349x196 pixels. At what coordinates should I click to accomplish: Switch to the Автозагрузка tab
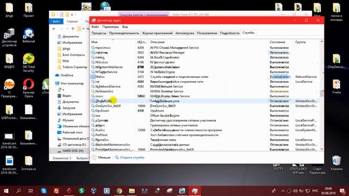pos(184,33)
